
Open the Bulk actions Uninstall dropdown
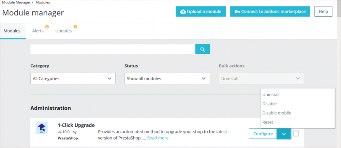262,78
